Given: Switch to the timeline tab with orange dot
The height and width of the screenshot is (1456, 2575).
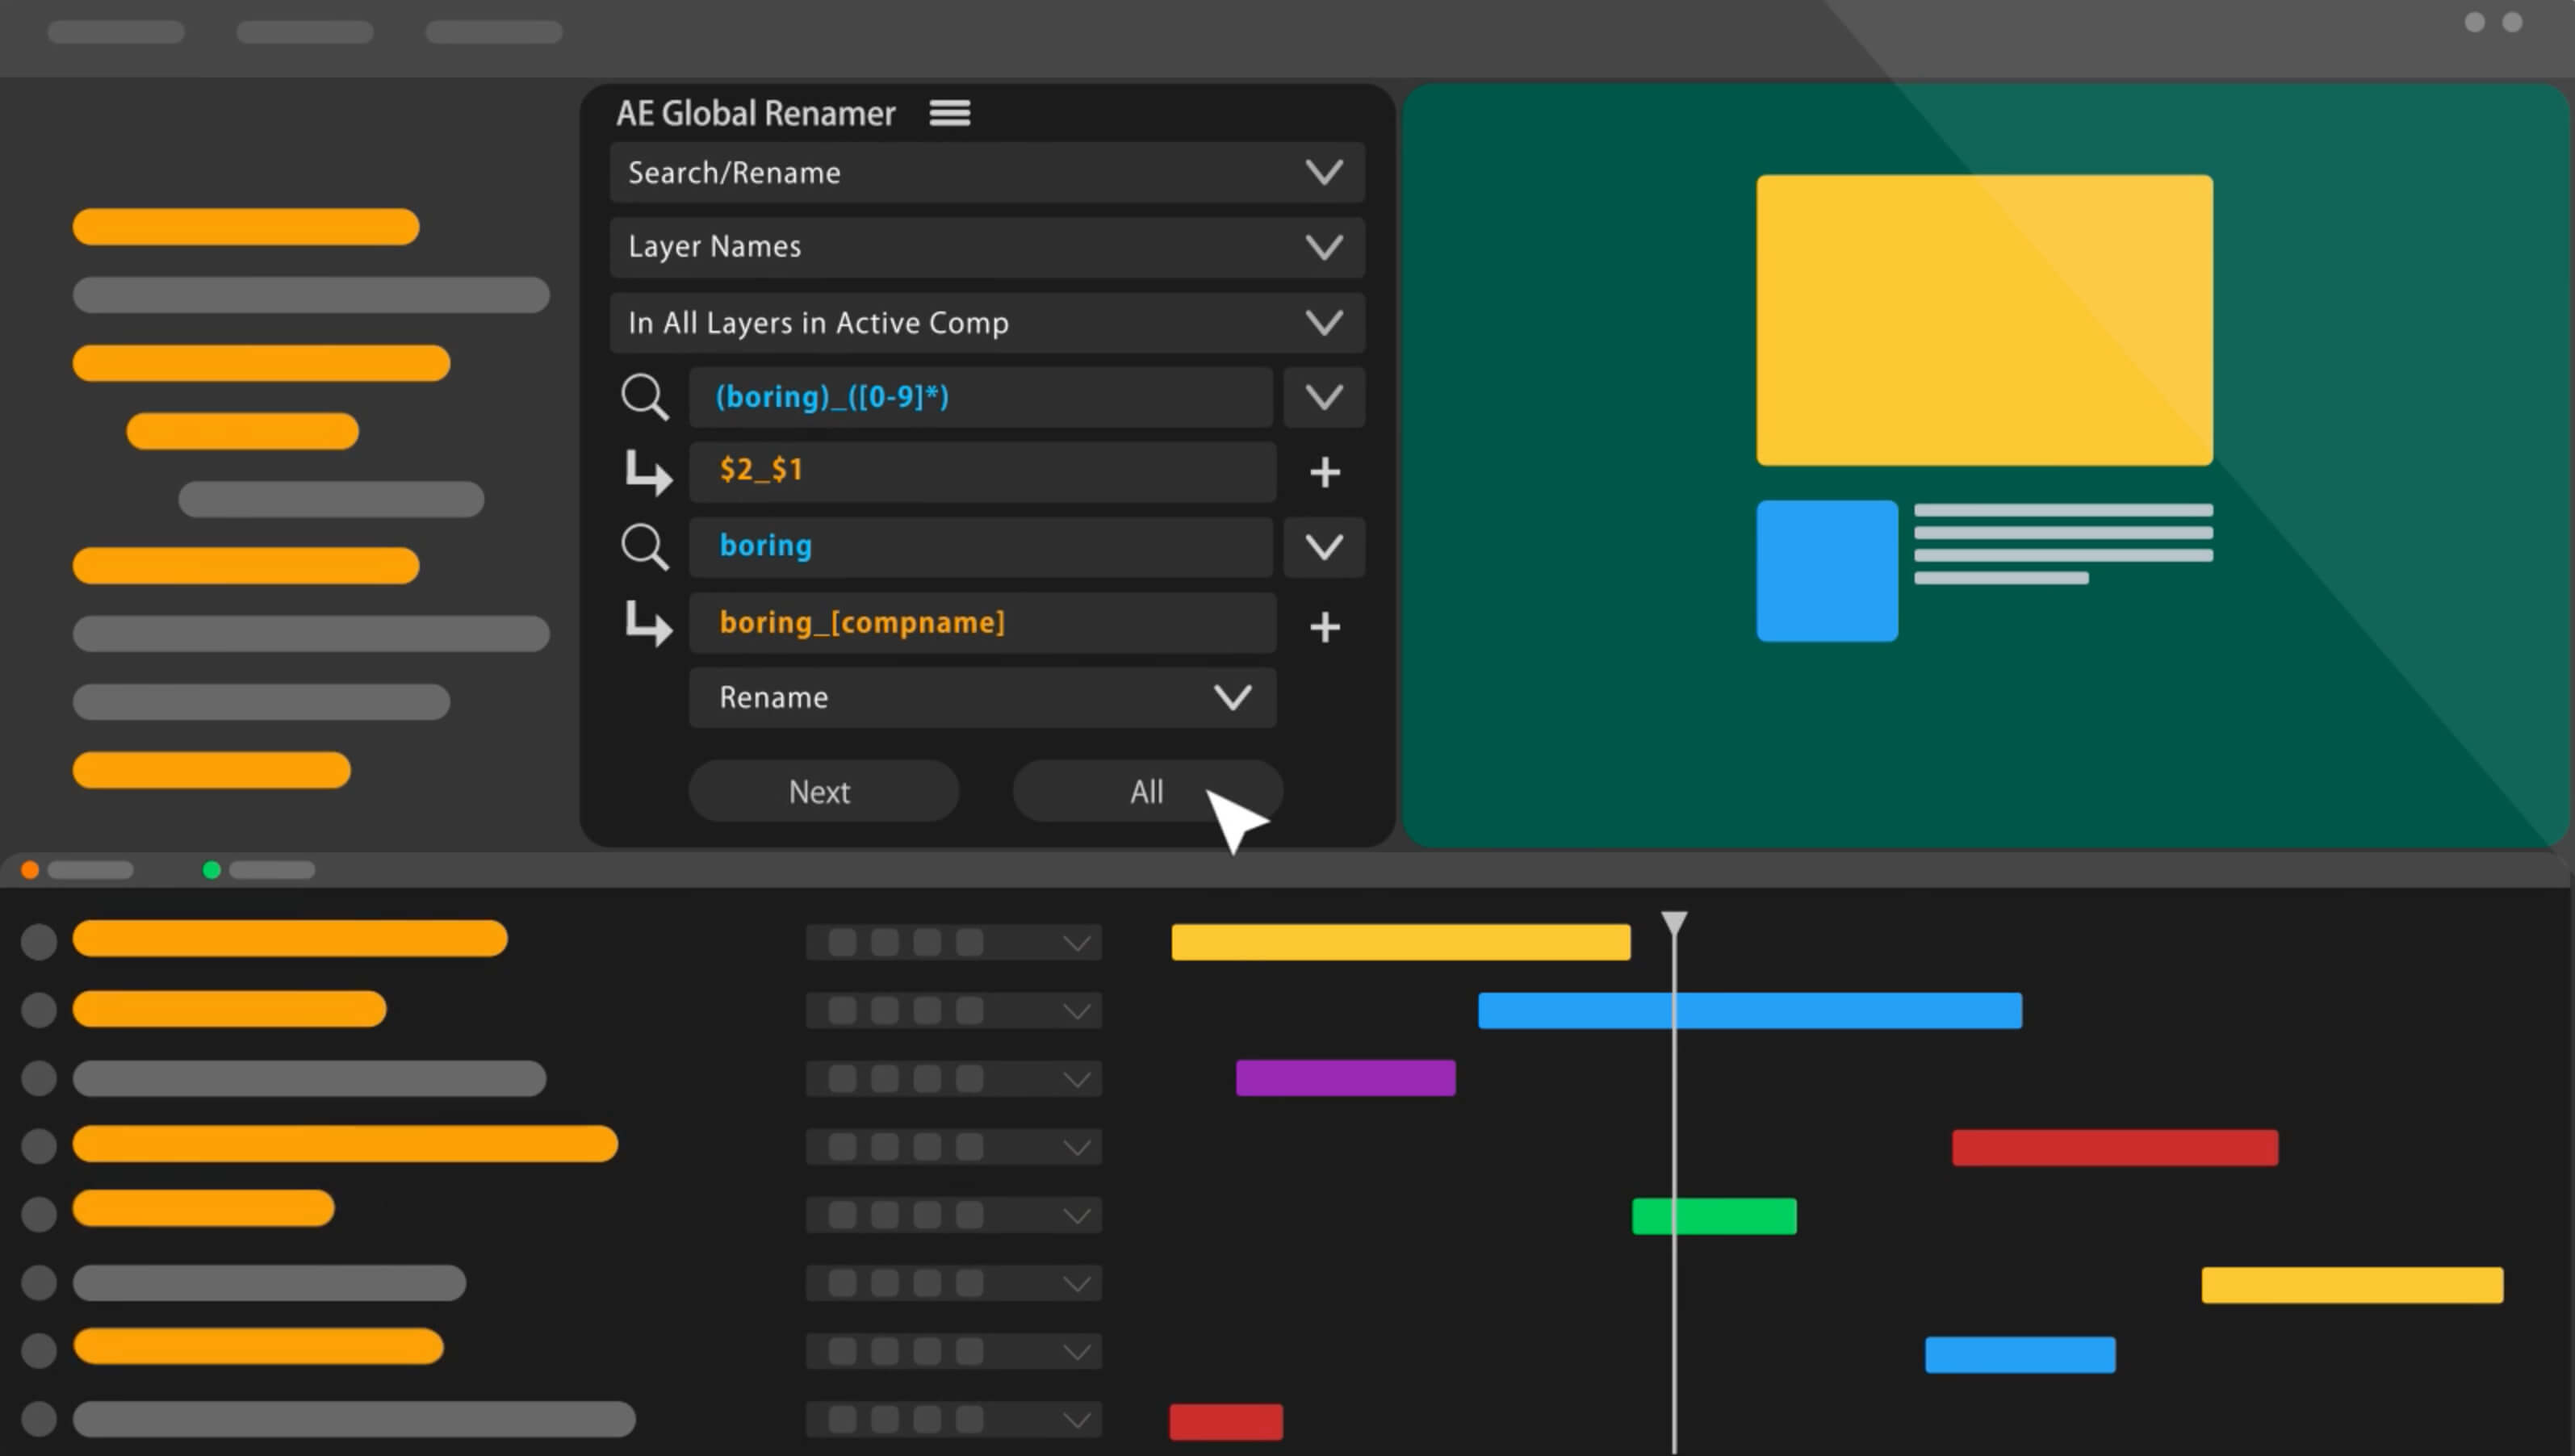Looking at the screenshot, I should (x=78, y=870).
